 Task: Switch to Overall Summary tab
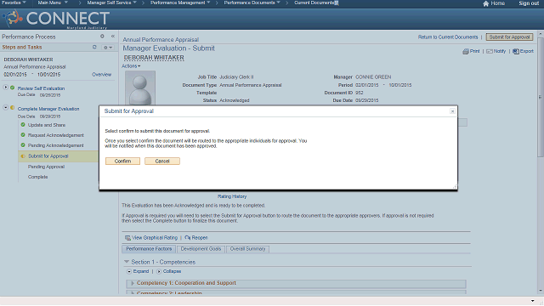click(247, 249)
